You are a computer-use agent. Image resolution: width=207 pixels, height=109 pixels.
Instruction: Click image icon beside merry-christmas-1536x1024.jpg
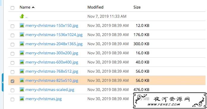click(22, 35)
